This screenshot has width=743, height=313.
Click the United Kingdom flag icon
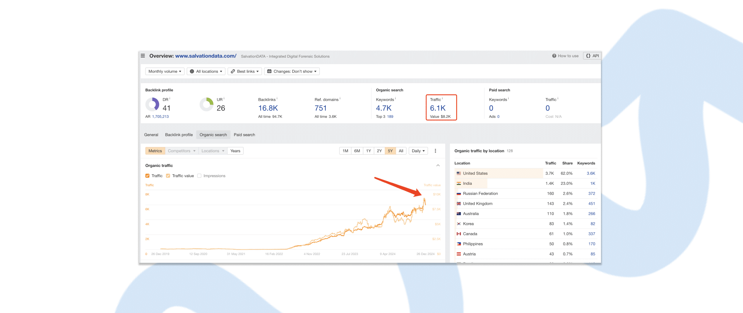coord(459,204)
